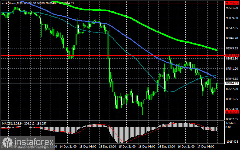Click the MACD scale value 0.00
The height and width of the screenshot is (150, 240).
pos(228,127)
